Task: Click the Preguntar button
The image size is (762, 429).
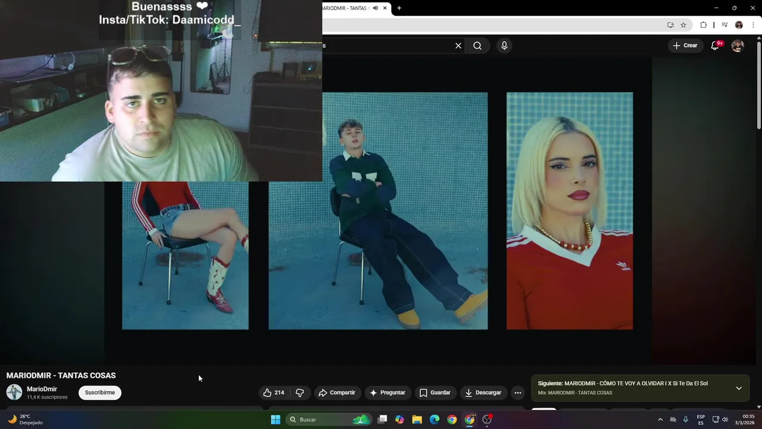Action: pos(388,393)
